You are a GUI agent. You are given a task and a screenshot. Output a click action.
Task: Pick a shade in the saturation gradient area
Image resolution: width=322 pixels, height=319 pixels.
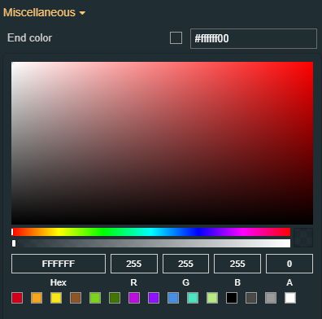(x=162, y=143)
